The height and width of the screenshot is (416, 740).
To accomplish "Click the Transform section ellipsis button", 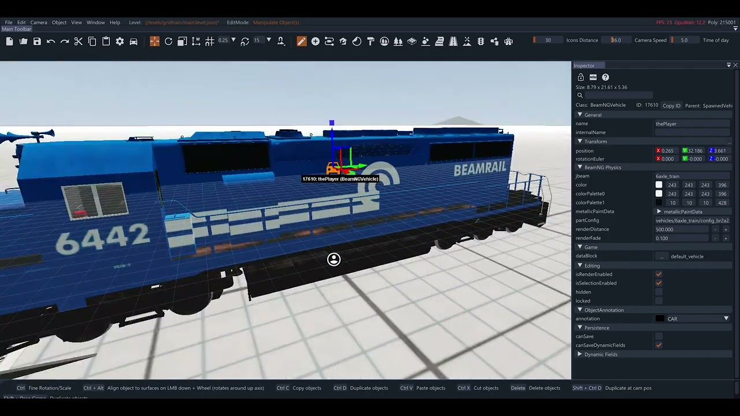I will [730, 142].
